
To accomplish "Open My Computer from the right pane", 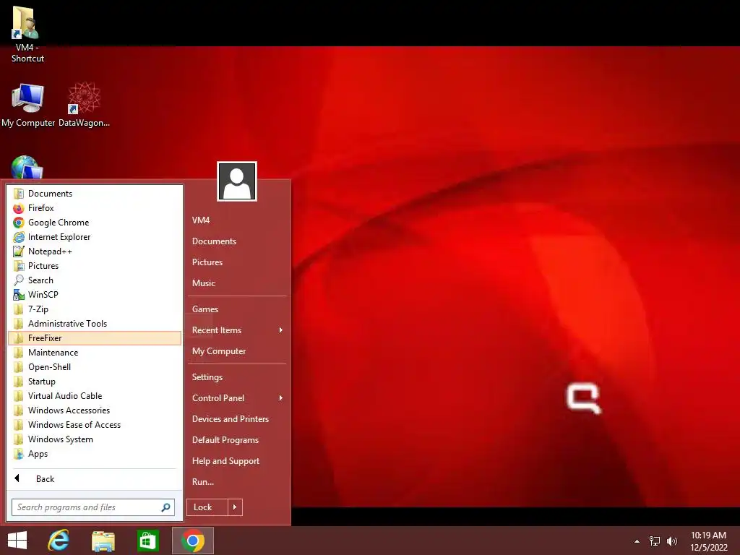I will pos(237,351).
